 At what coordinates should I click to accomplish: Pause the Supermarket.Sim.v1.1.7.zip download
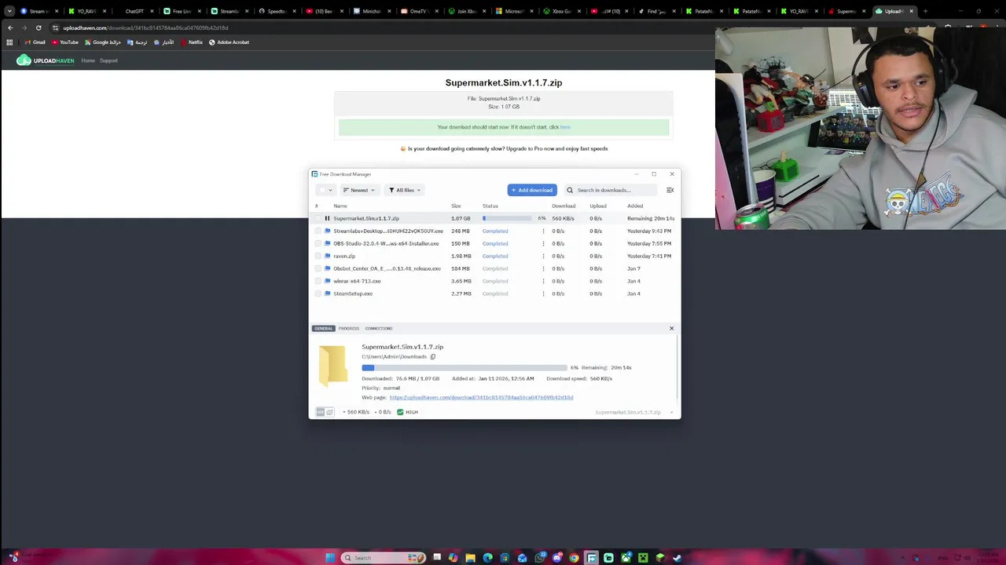pyautogui.click(x=327, y=218)
